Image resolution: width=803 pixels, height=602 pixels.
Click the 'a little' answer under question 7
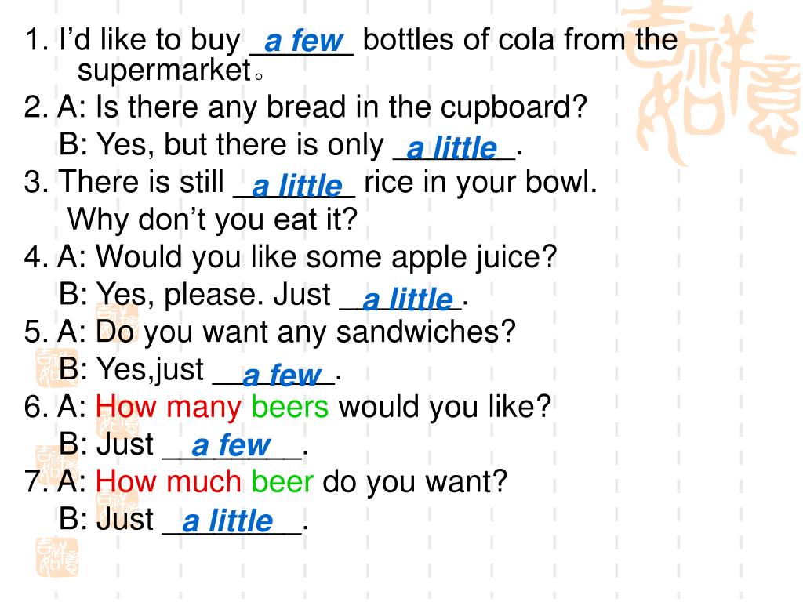(x=227, y=520)
